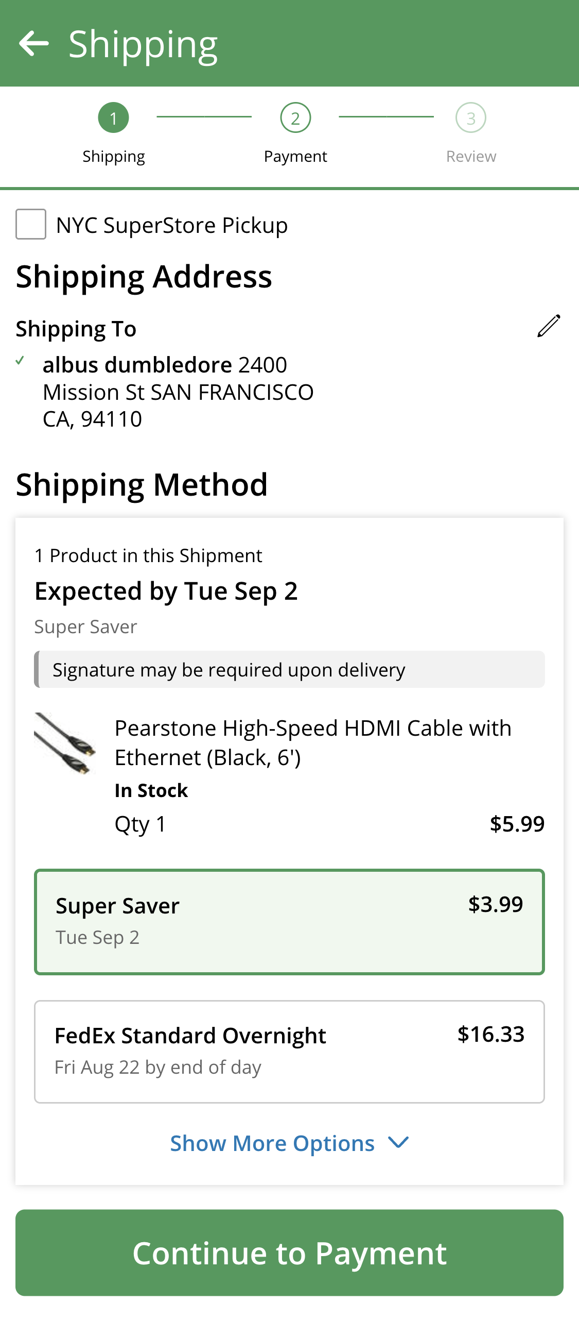The height and width of the screenshot is (1320, 579).
Task: Select the Shipping step tab
Action: click(x=114, y=134)
